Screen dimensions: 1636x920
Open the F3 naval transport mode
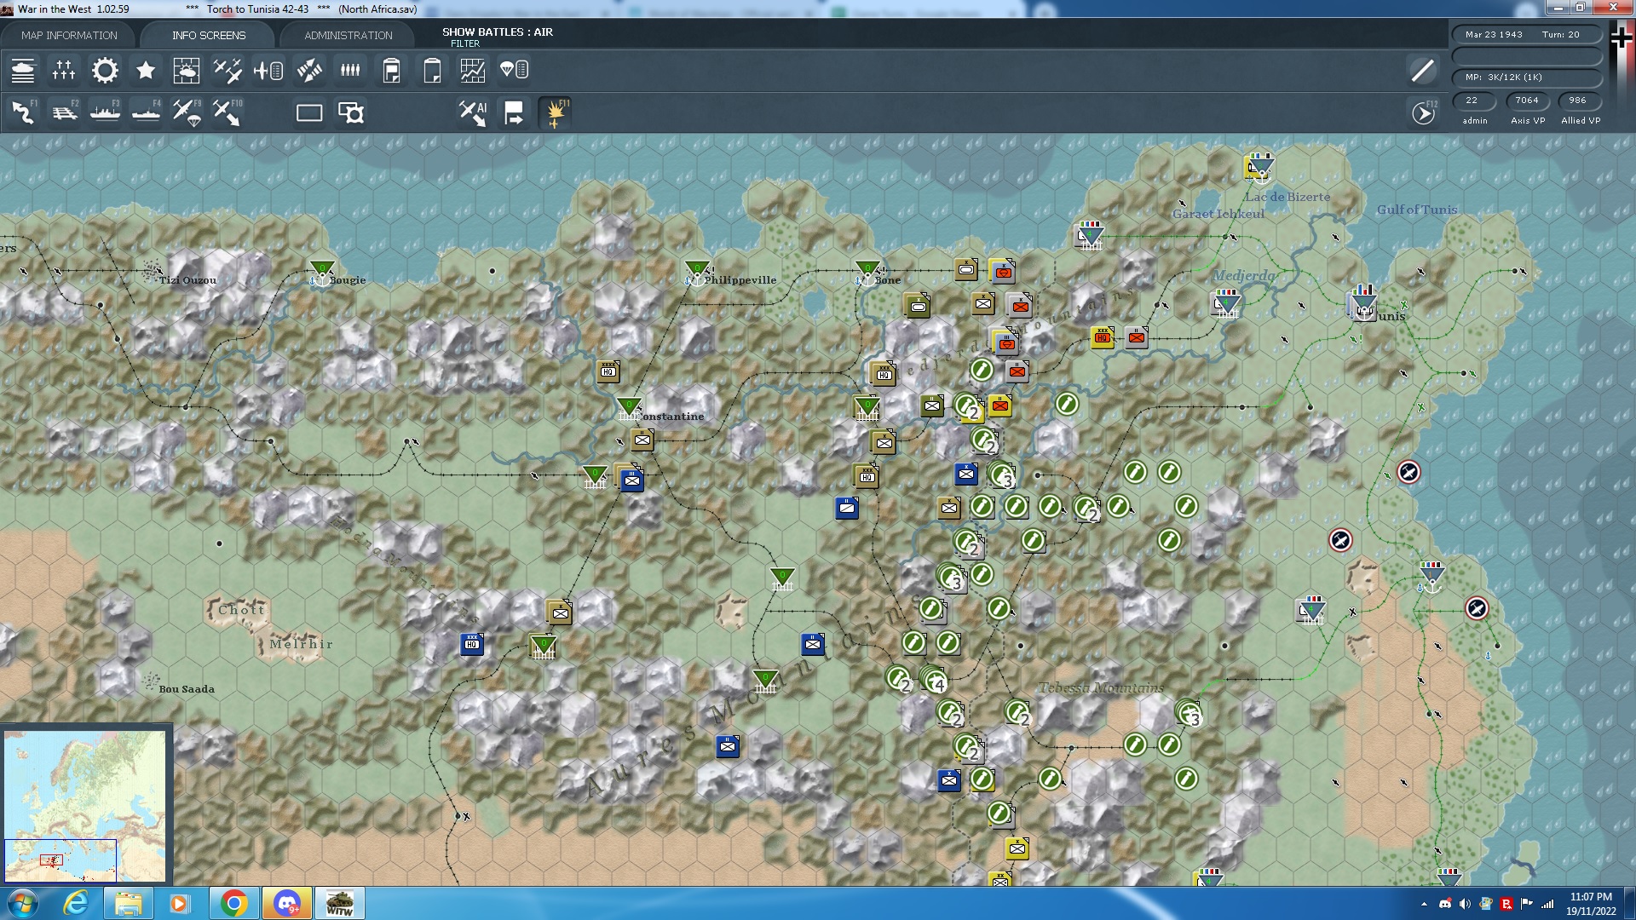[105, 112]
